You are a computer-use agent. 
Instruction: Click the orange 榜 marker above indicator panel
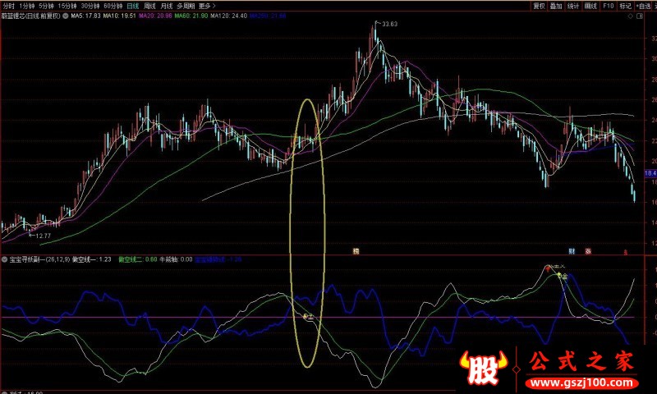point(356,250)
